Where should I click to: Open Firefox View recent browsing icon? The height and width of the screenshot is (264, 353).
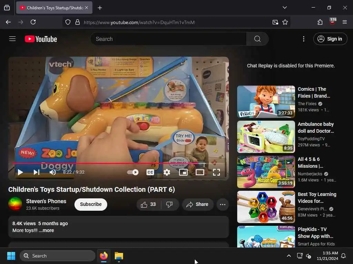(x=7, y=8)
